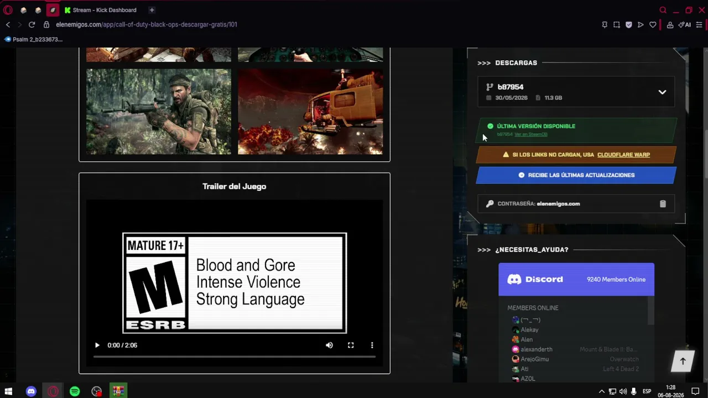Open the Opera easy setup panel
708x398 pixels.
pyautogui.click(x=699, y=24)
